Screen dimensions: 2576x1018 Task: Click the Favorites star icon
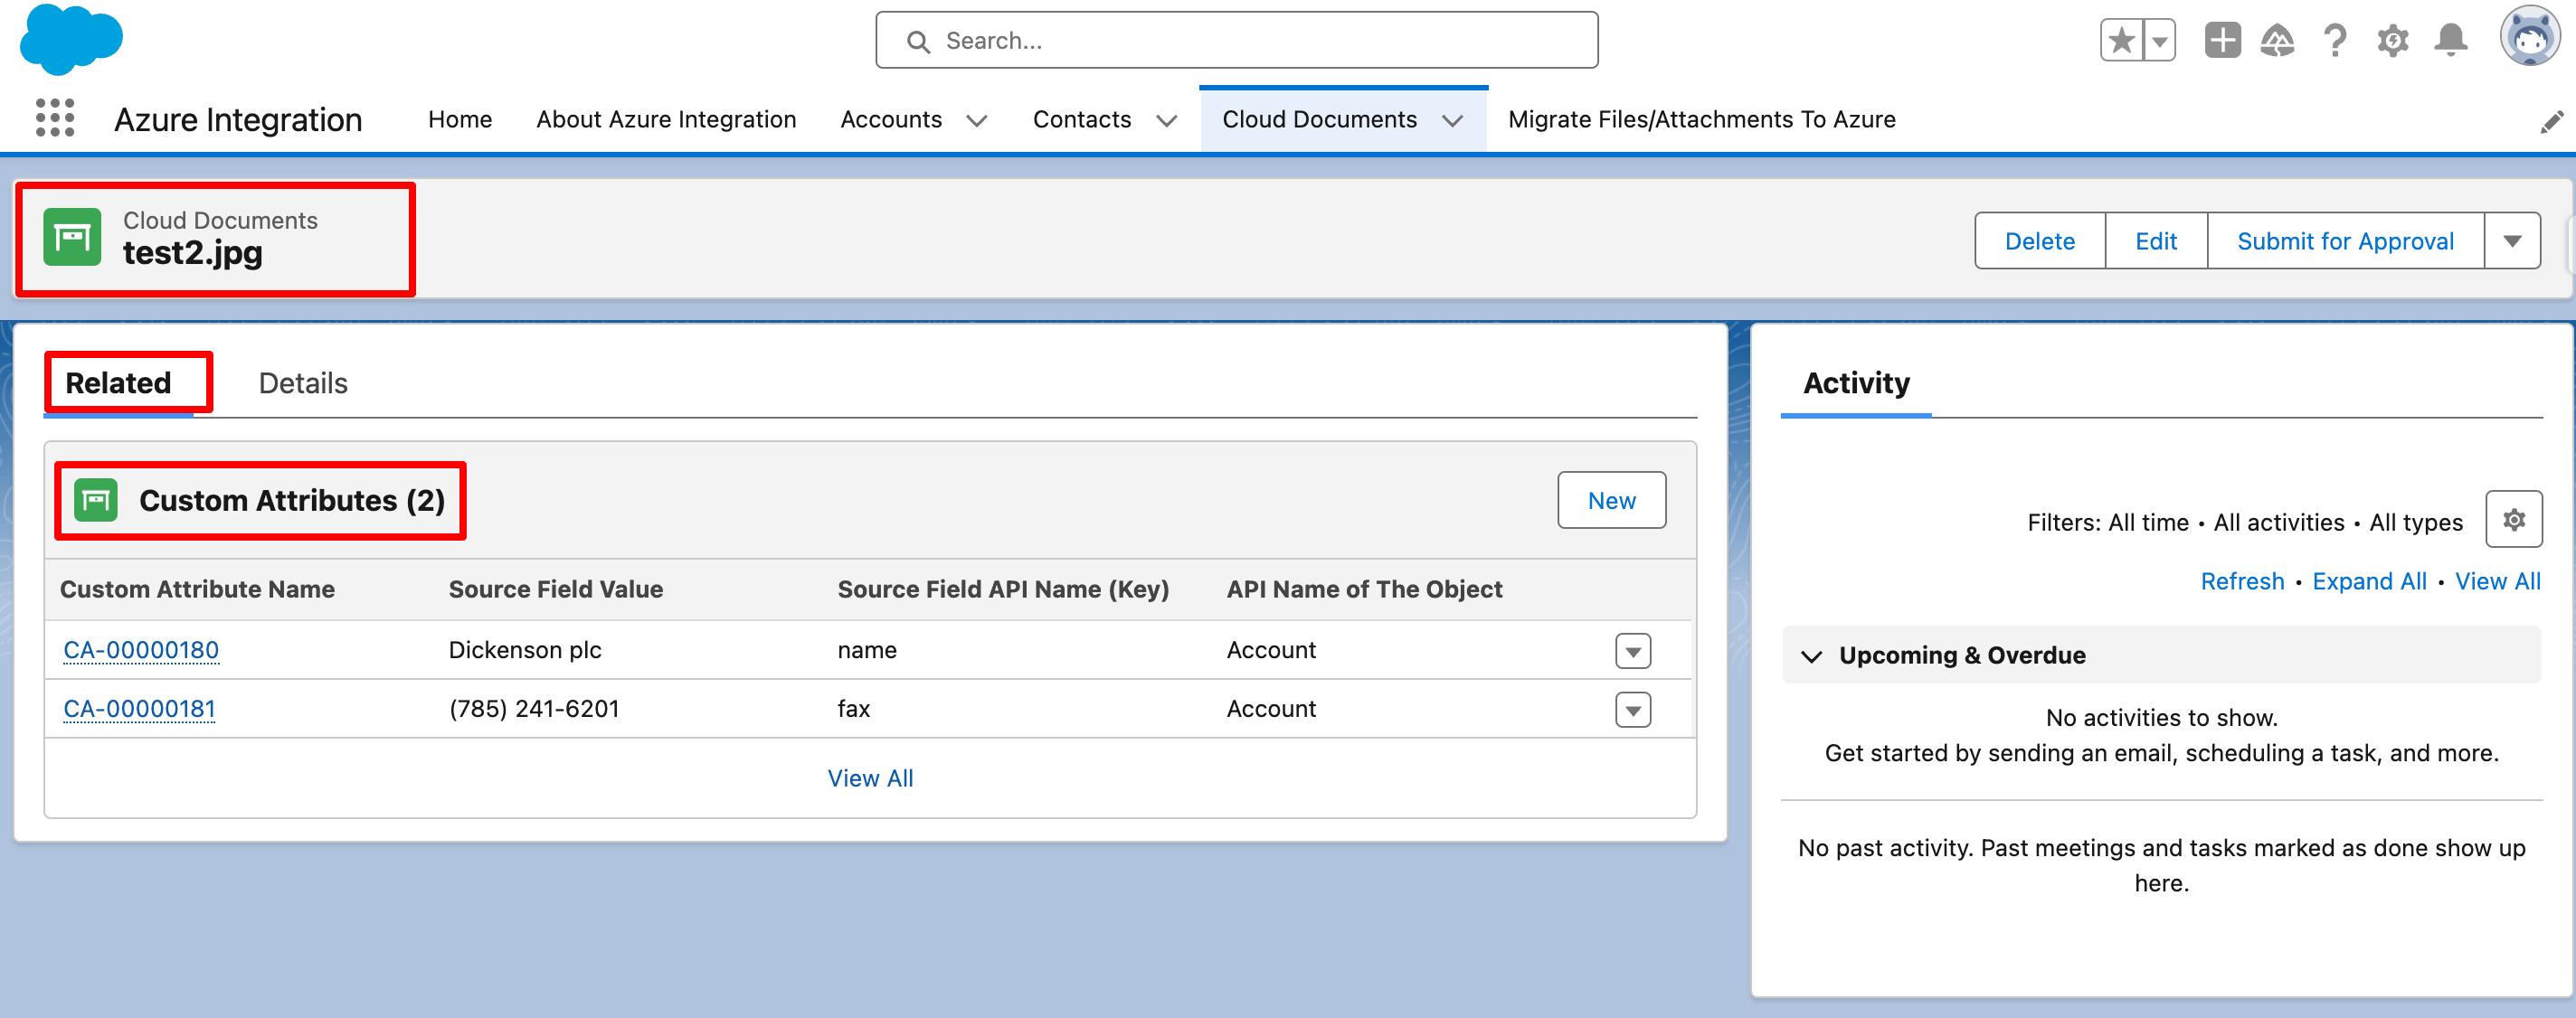(x=2121, y=41)
